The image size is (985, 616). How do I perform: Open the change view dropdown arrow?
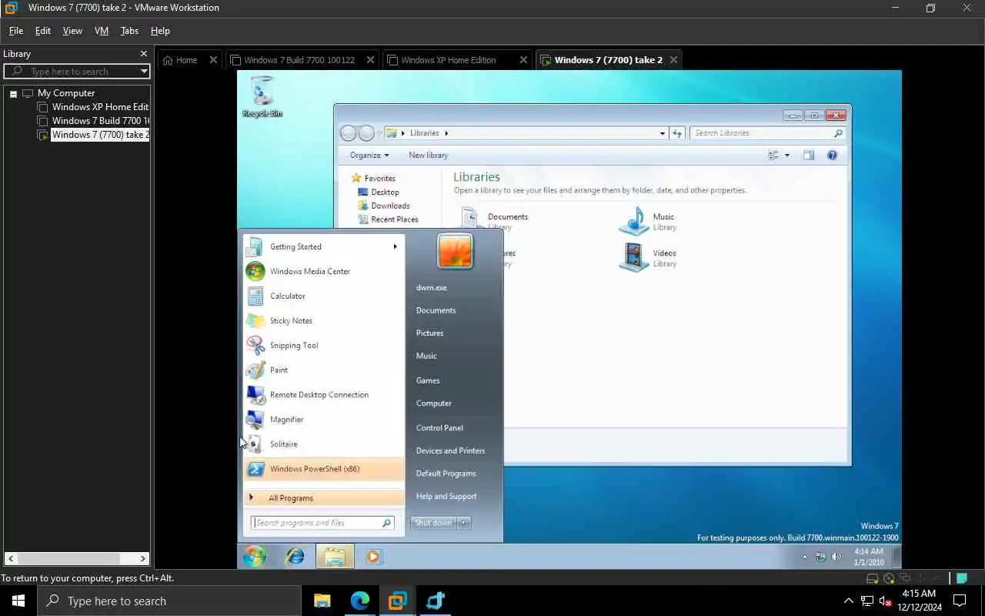787,155
